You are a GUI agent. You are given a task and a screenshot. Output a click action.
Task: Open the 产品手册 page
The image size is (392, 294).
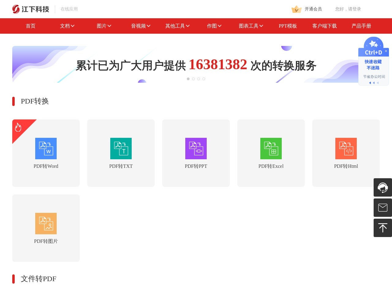[361, 26]
